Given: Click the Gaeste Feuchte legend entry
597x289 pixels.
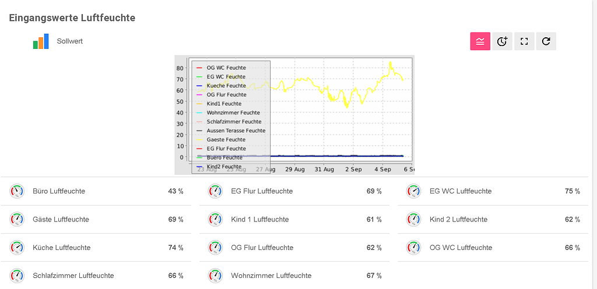Looking at the screenshot, I should (226, 140).
